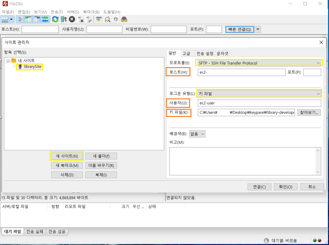
Task: Open the Site Manager icon's dropdown arrow
Action: tap(11, 20)
